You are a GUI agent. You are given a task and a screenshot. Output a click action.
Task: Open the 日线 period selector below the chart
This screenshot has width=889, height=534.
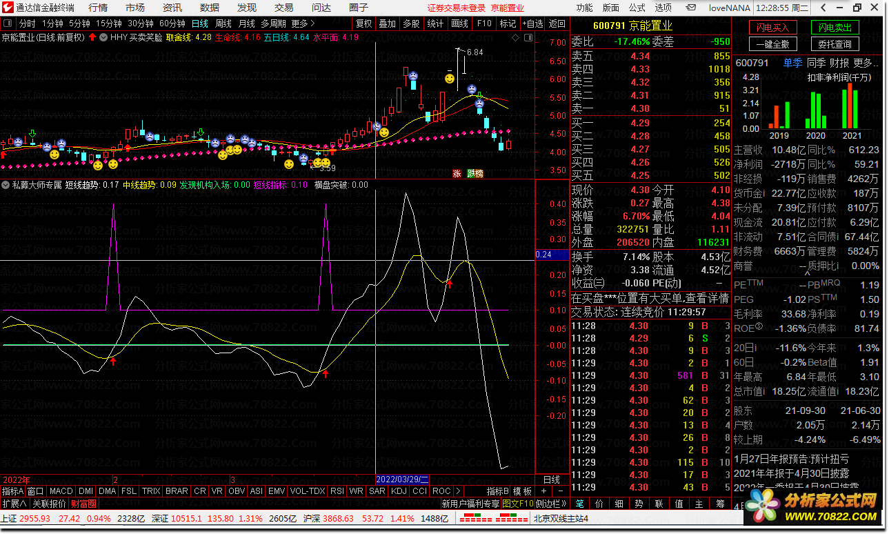[x=552, y=479]
